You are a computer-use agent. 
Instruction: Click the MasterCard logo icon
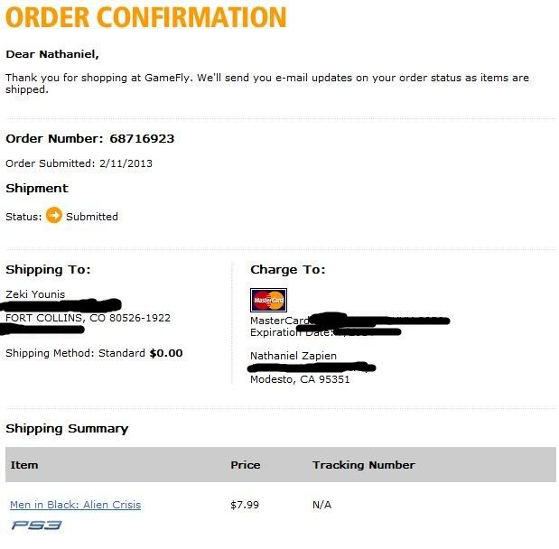point(268,300)
